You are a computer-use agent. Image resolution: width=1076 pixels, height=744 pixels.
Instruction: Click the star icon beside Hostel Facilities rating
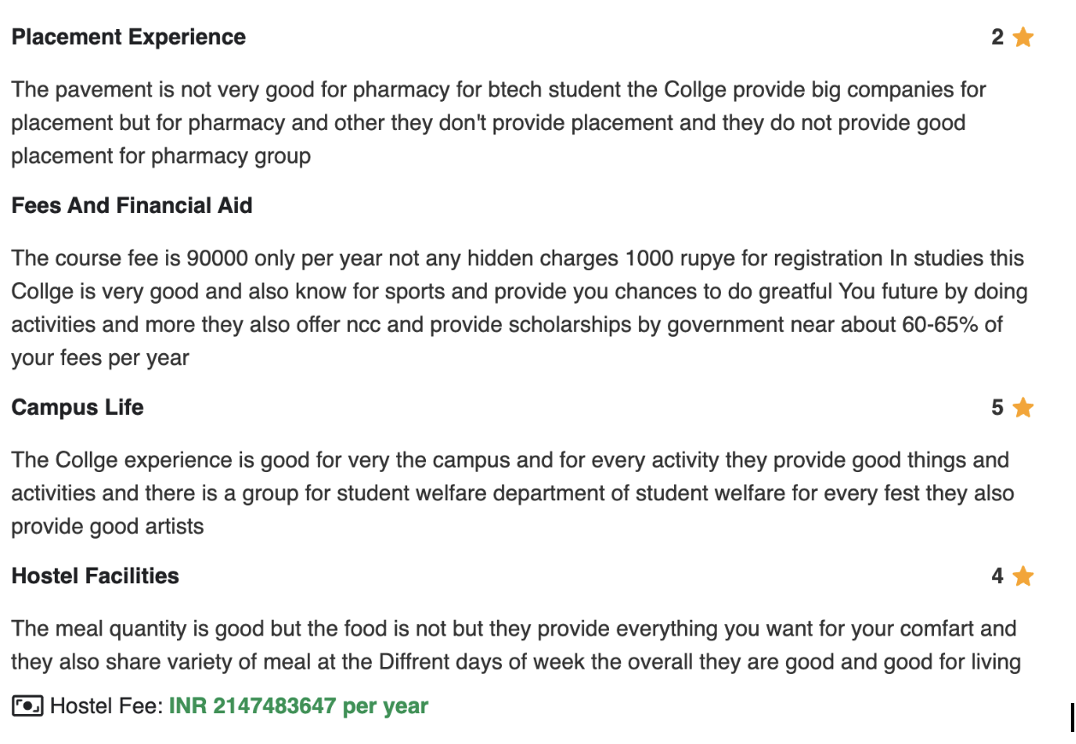tap(1023, 576)
